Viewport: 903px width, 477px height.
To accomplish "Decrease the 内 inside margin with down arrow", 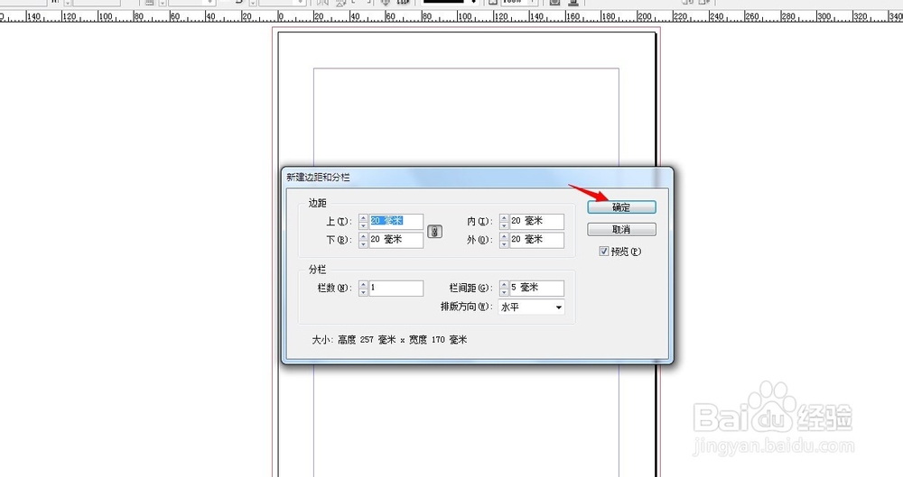I will click(x=505, y=225).
